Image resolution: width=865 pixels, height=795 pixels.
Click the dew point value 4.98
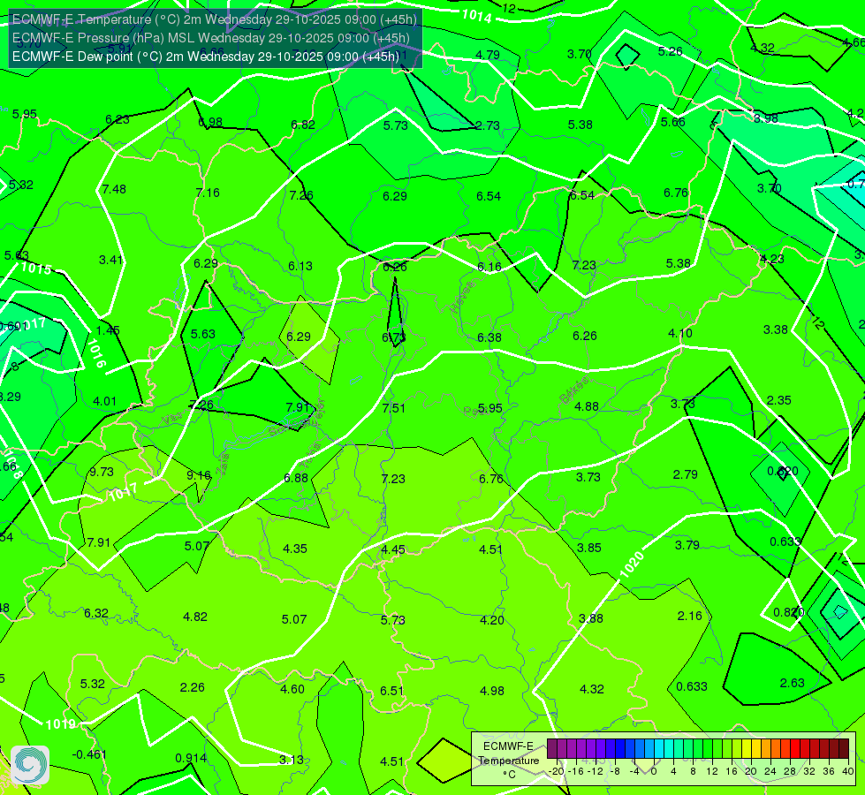[x=492, y=691]
